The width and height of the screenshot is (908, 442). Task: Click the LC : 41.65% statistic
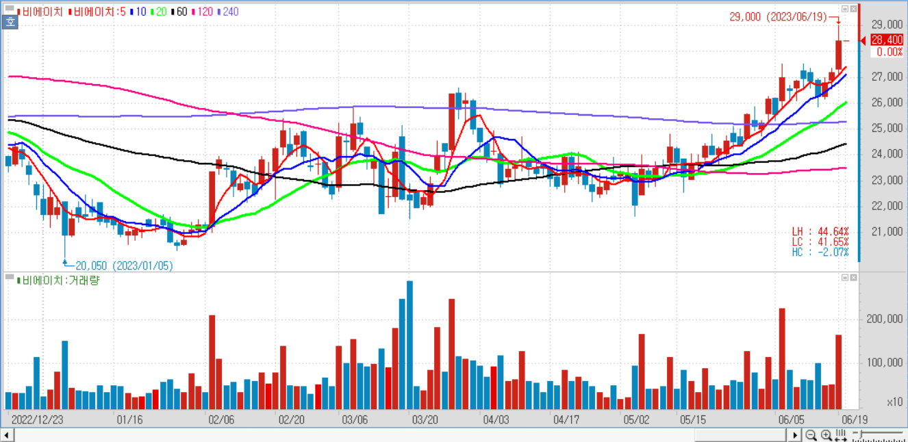tap(820, 242)
